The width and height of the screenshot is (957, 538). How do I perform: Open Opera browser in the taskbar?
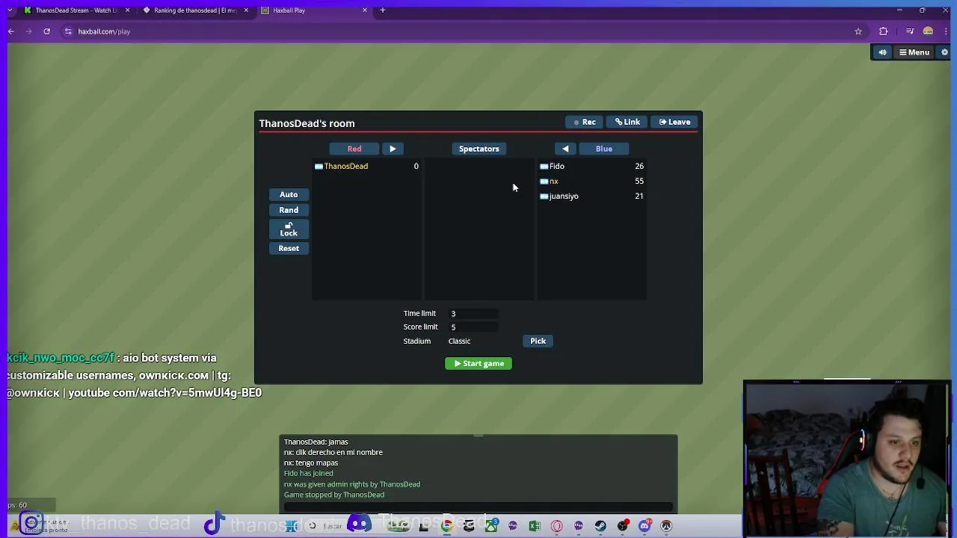556,526
